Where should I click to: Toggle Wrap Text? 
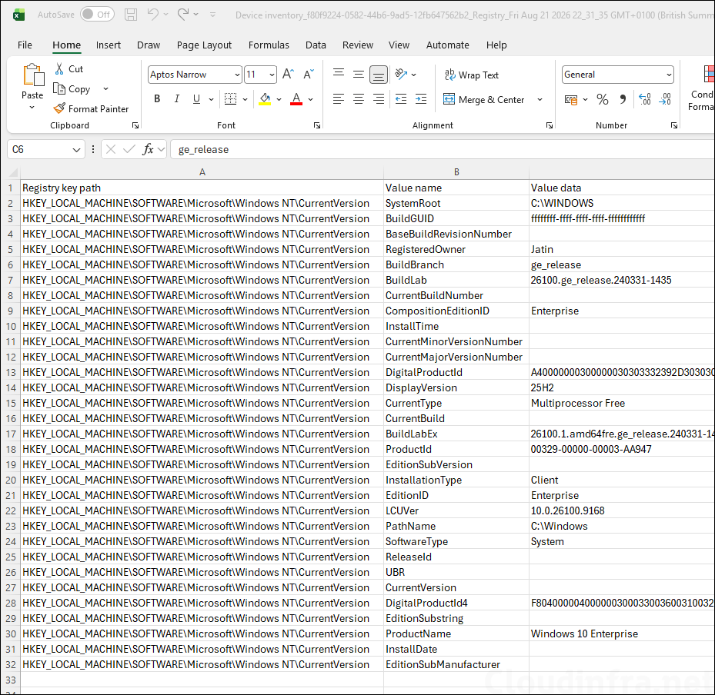(472, 75)
